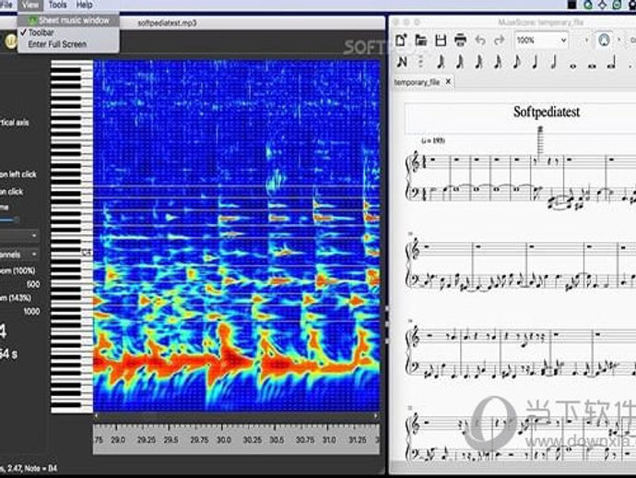Image resolution: width=636 pixels, height=478 pixels.
Task: Click the softpediatest.mp3 window title
Action: (167, 23)
